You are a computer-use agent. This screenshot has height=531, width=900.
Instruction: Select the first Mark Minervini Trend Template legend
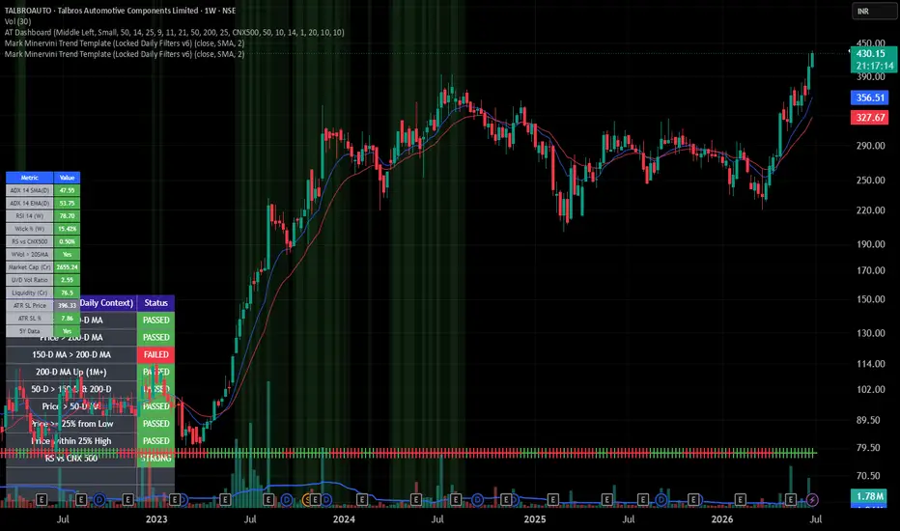(x=125, y=43)
